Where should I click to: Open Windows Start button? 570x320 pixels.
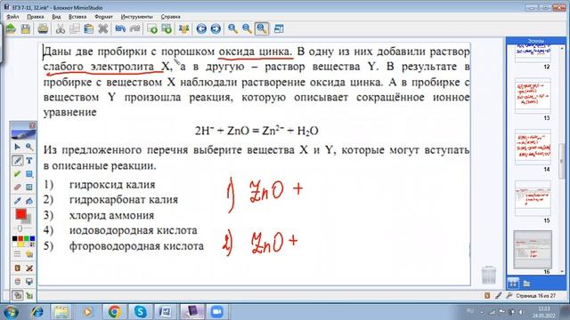[x=11, y=312]
